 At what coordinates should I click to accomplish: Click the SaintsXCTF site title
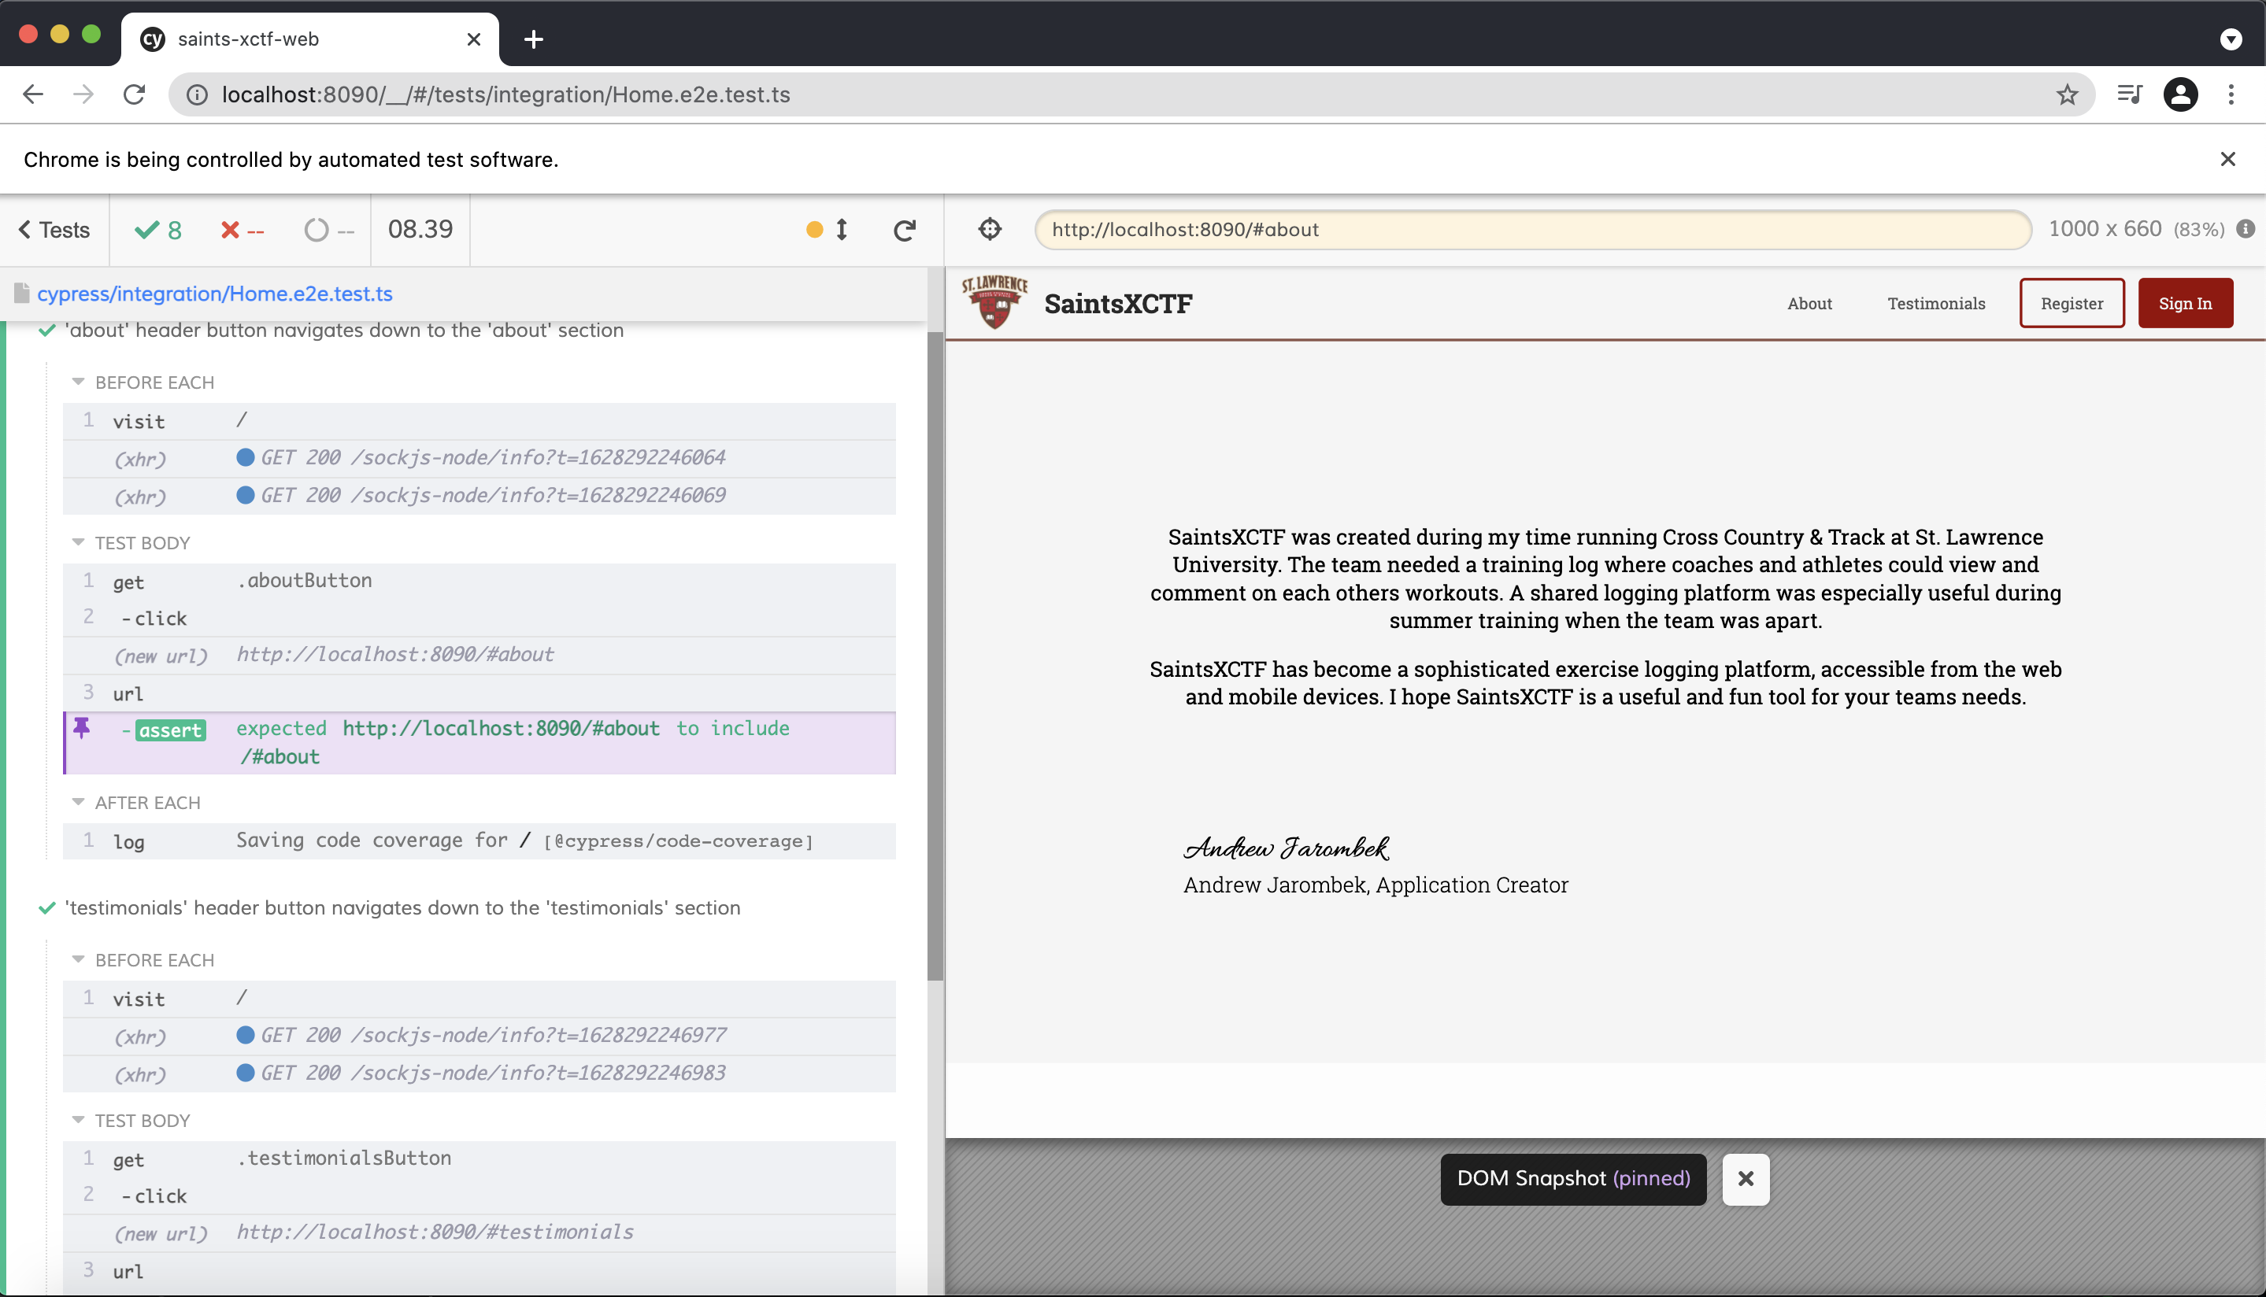(x=1117, y=304)
